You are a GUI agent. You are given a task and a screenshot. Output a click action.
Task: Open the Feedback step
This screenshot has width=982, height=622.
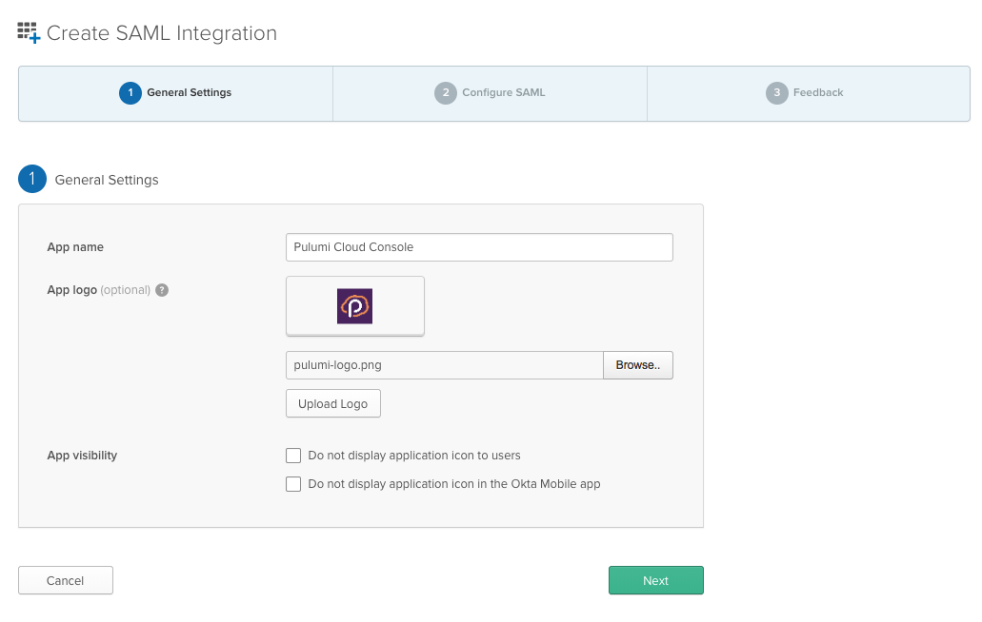pos(808,92)
